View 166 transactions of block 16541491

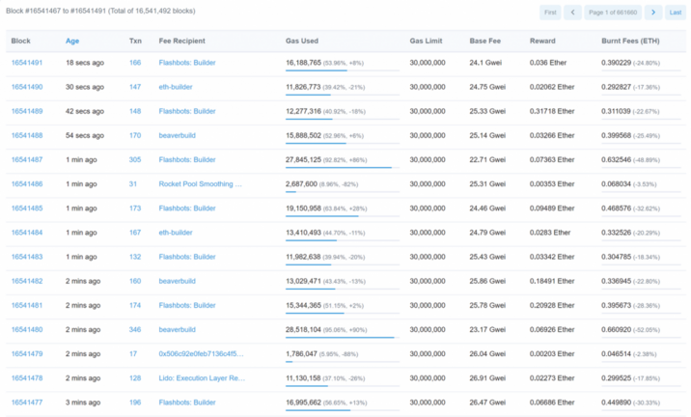click(135, 63)
